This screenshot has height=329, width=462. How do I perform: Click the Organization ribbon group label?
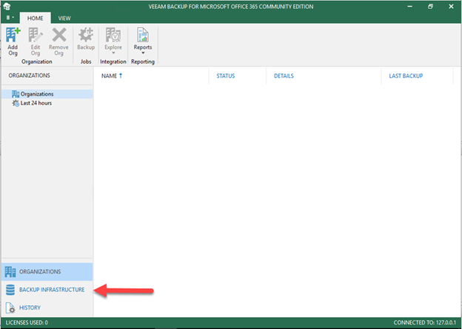coord(37,62)
